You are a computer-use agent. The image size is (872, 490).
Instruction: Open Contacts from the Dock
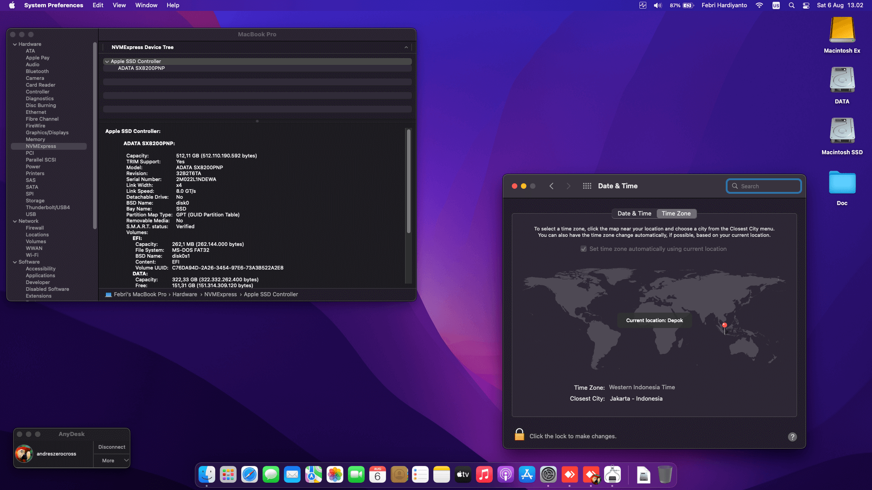pos(399,475)
